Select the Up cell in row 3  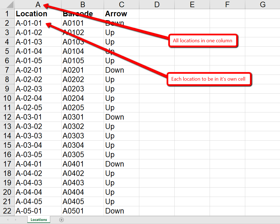pyautogui.click(x=121, y=33)
